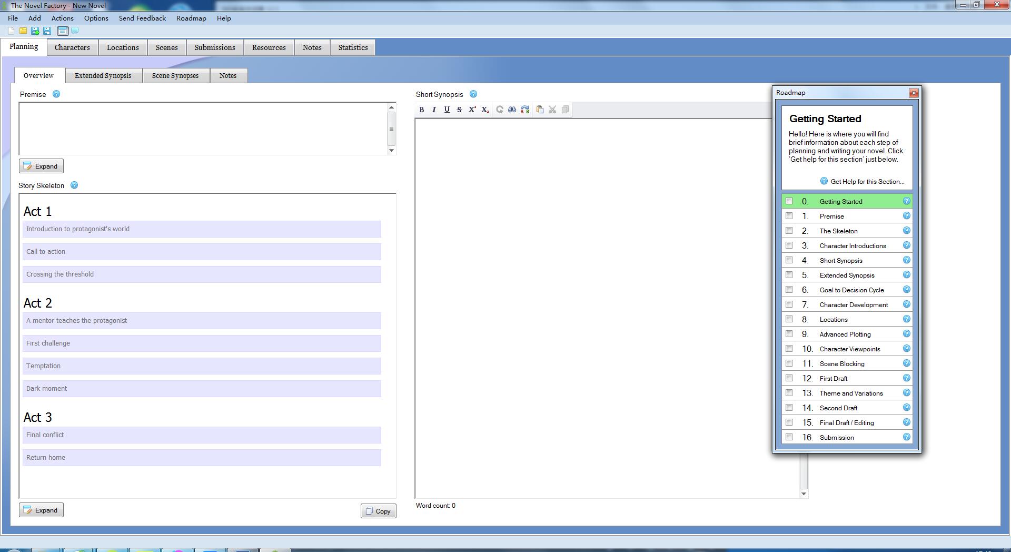Click the Paste clipboard icon
Screen dimensions: 1011x552
tap(540, 110)
